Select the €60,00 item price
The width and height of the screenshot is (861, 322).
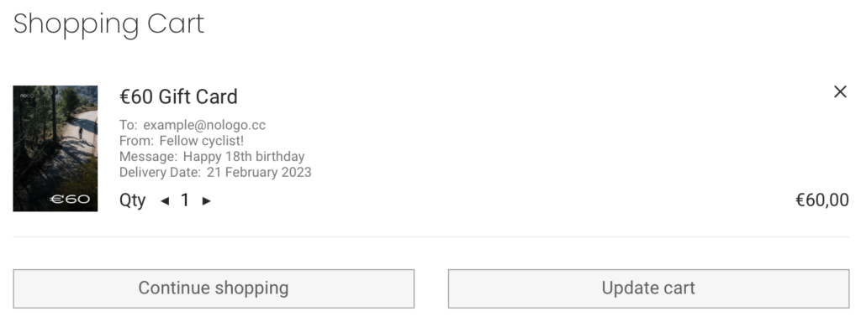click(822, 200)
